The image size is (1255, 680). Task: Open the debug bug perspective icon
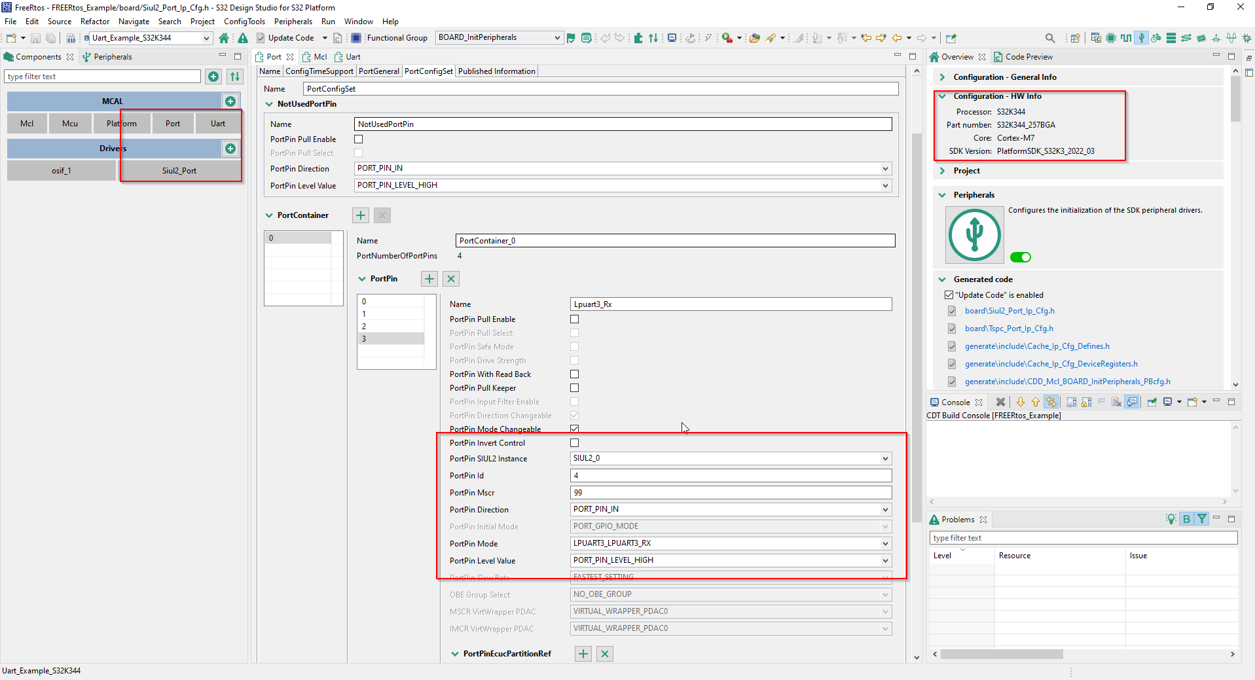click(1247, 38)
